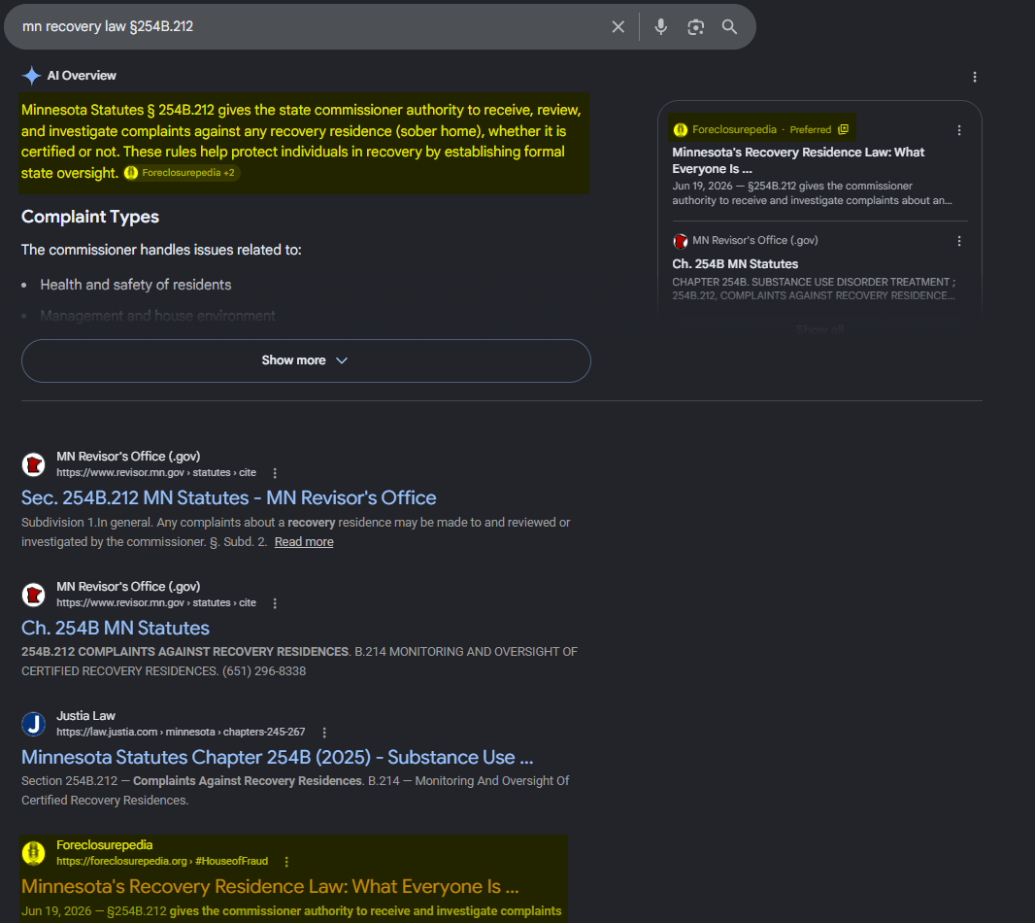The height and width of the screenshot is (923, 1035).
Task: Click into the search box with query text
Action: click(x=311, y=27)
